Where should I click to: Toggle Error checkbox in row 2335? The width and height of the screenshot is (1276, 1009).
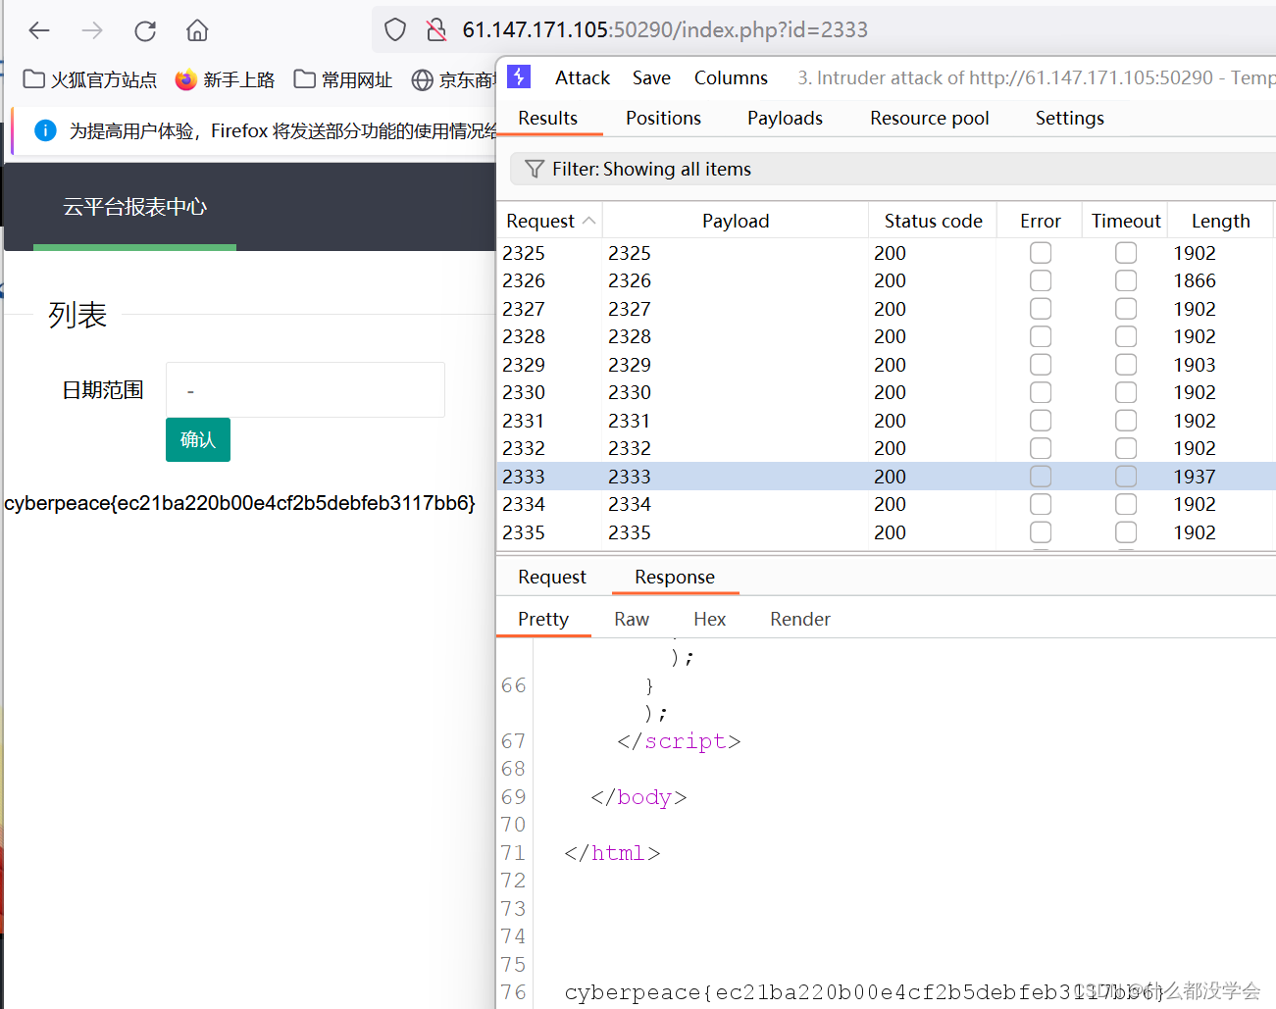coord(1041,532)
